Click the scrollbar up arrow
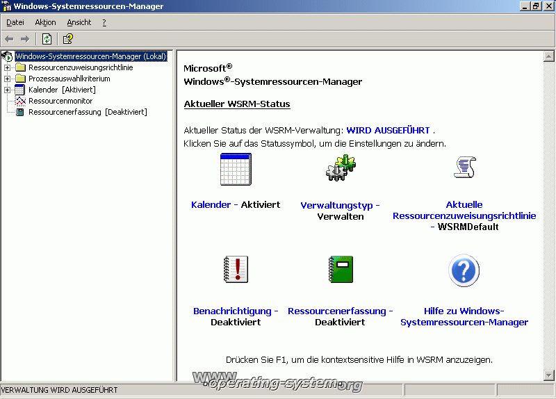 548,56
